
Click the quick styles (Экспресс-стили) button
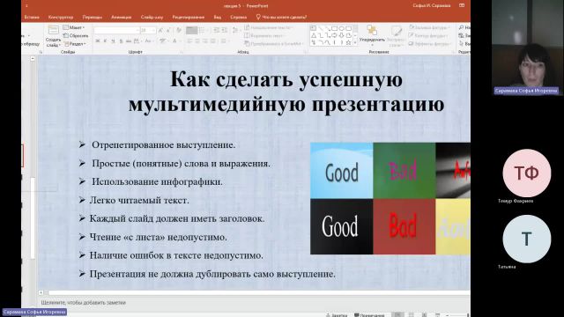[396, 36]
